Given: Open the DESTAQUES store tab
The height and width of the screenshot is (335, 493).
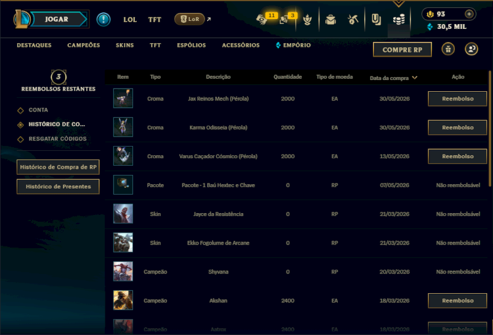Looking at the screenshot, I should point(34,45).
